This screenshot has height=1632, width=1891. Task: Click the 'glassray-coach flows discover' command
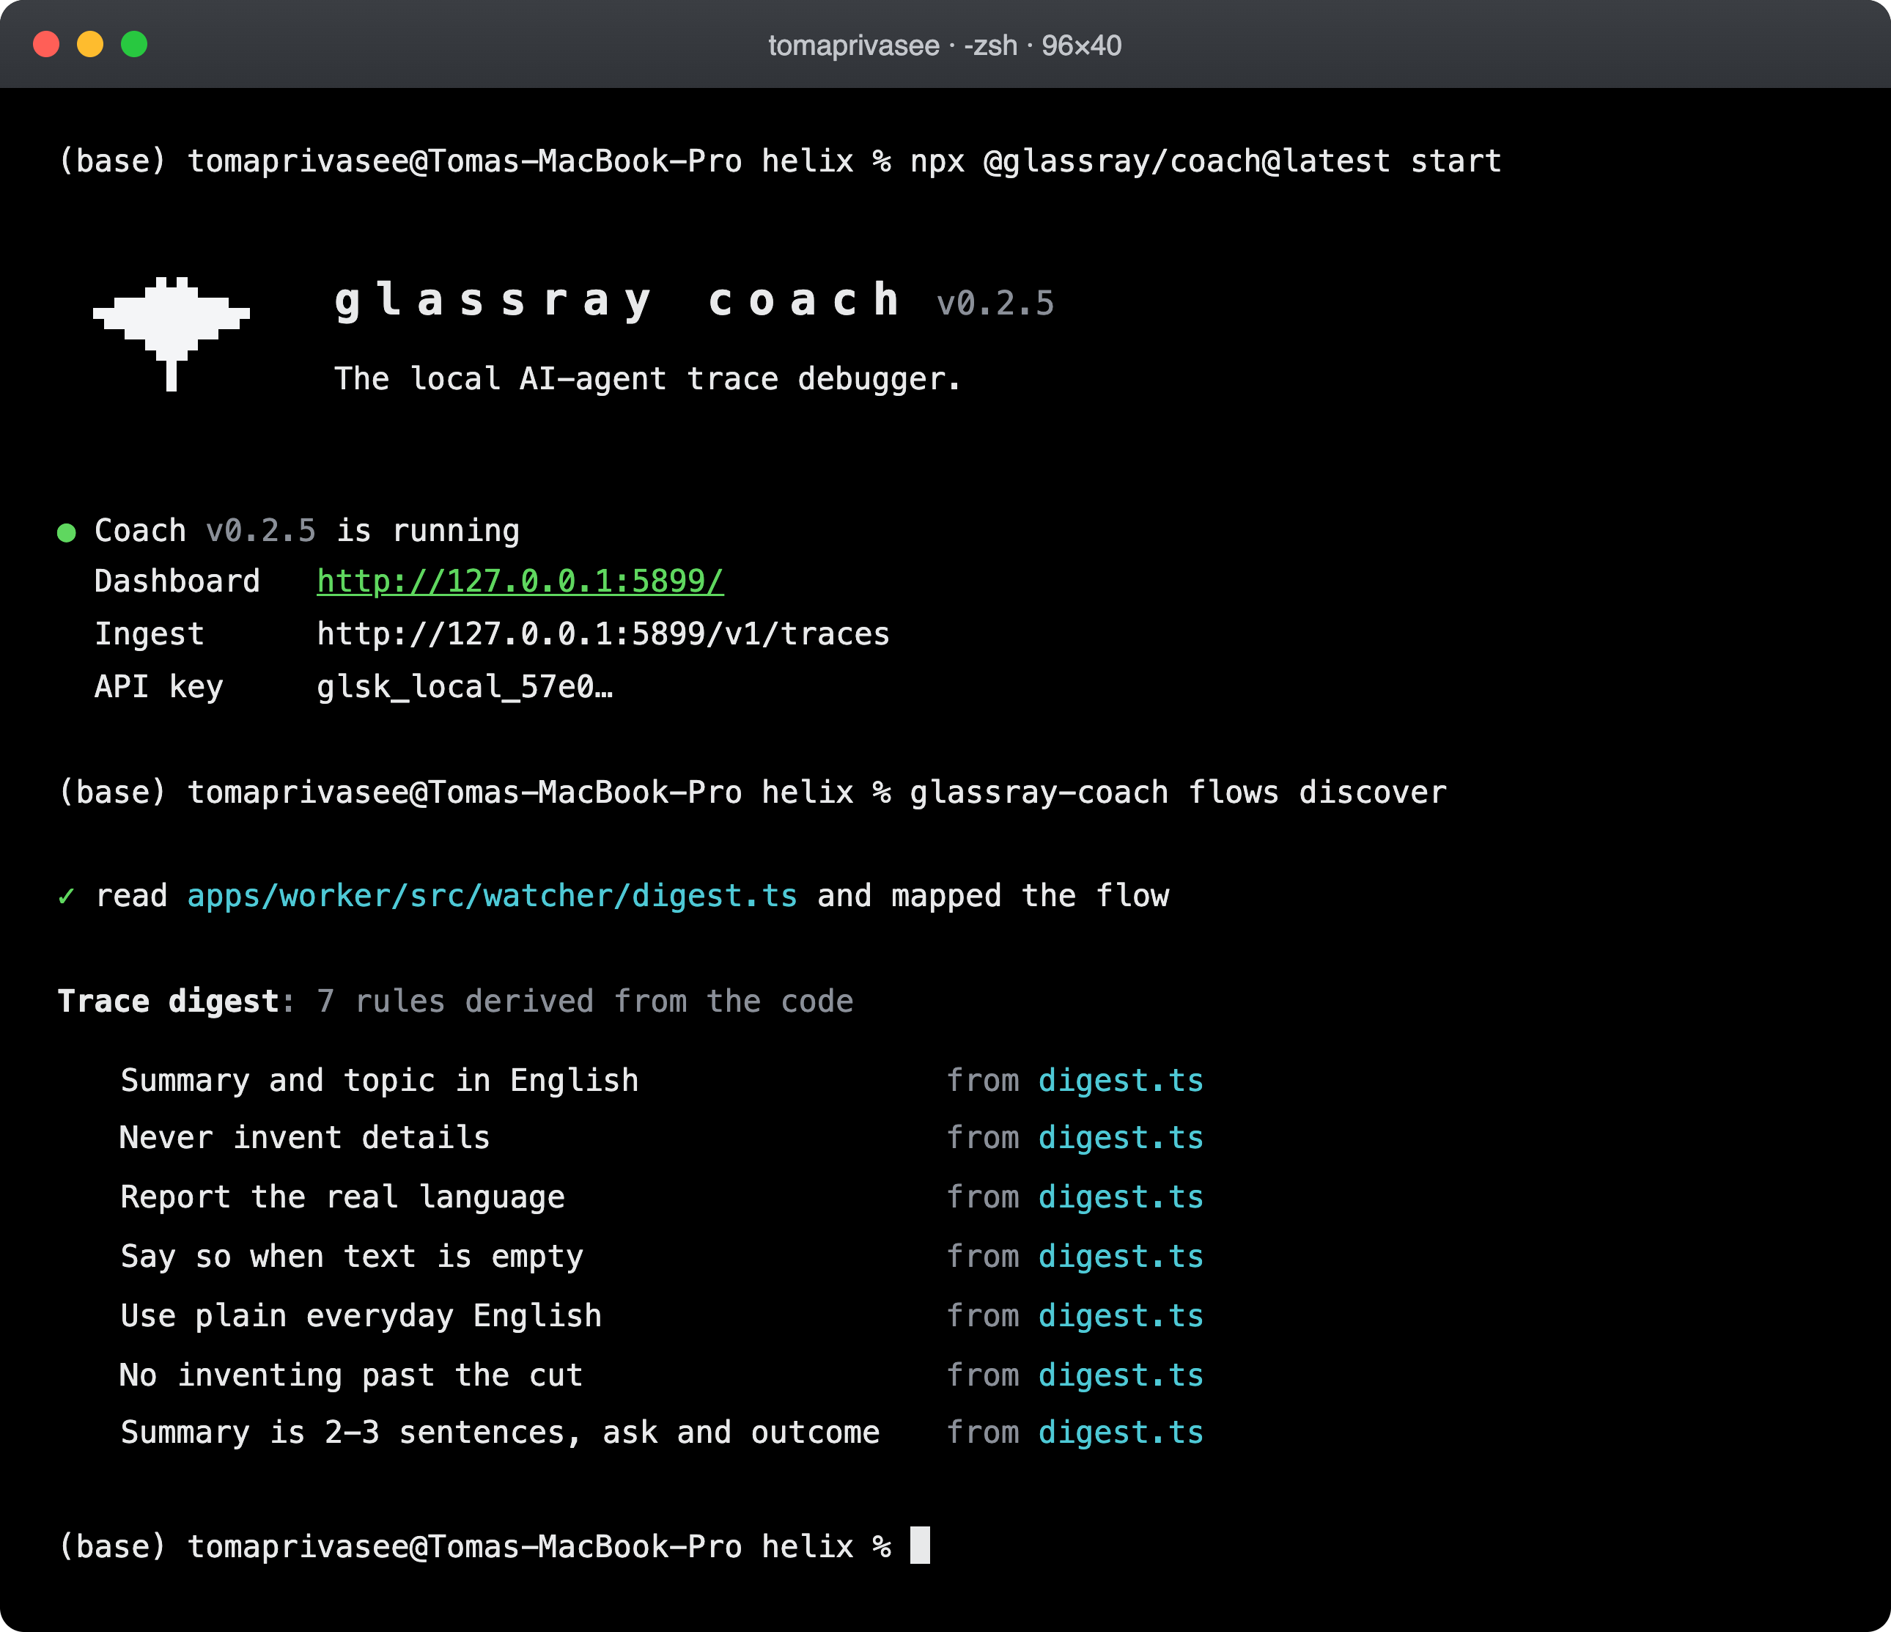[x=1179, y=793]
